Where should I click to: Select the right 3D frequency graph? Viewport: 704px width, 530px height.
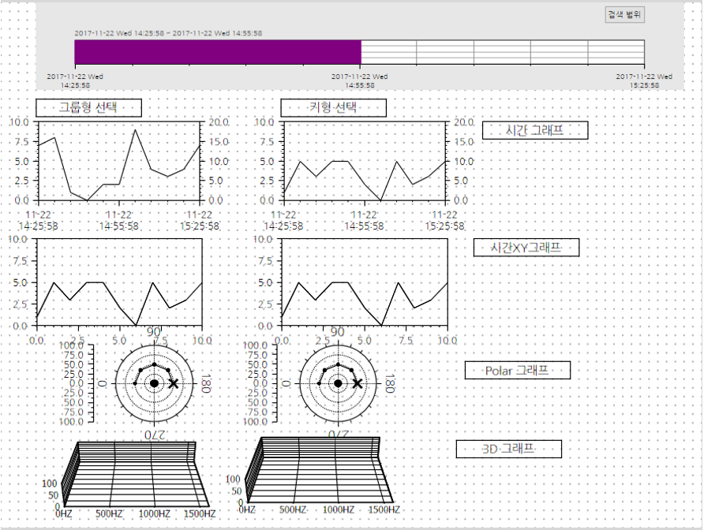(314, 476)
